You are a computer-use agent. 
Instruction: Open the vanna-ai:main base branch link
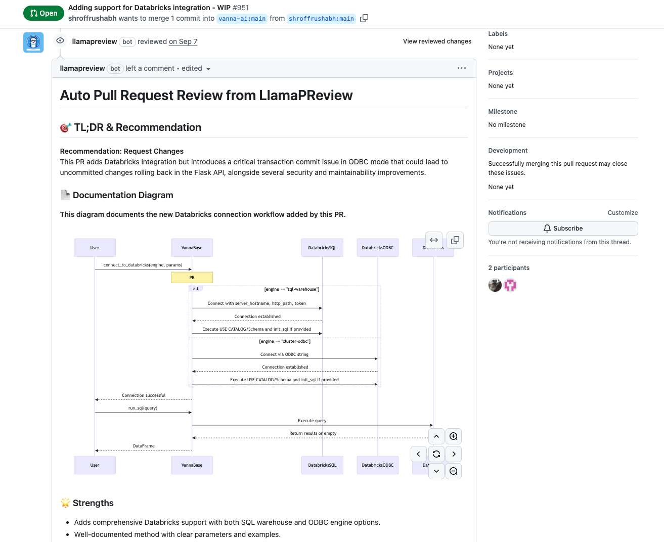(242, 19)
